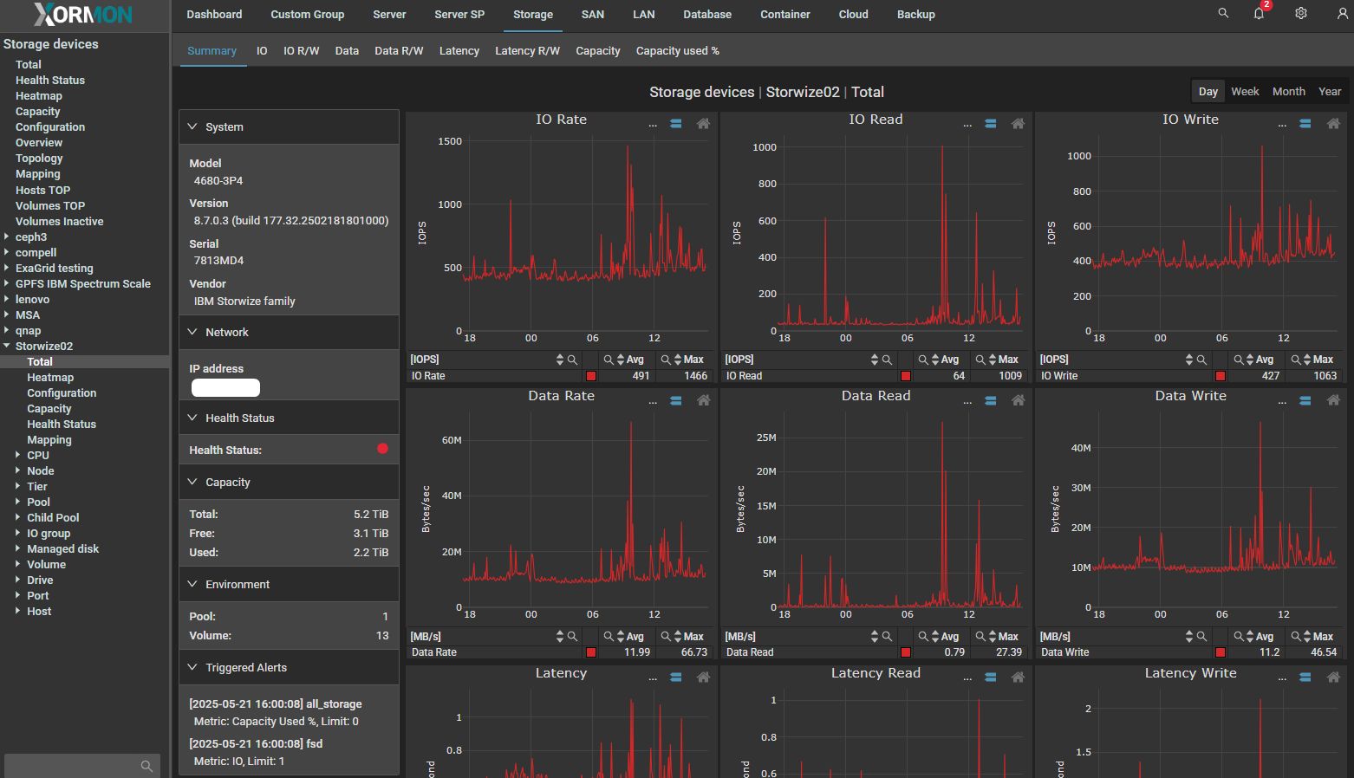Sort IO Rate legend by name arrows

pos(560,360)
